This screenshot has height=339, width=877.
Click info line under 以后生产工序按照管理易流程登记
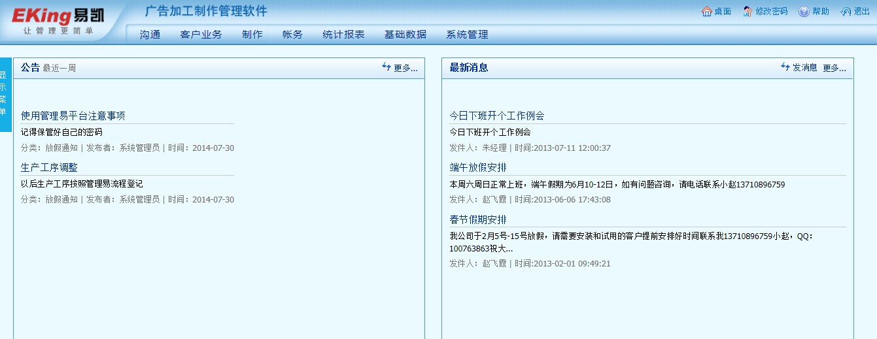[x=128, y=200]
